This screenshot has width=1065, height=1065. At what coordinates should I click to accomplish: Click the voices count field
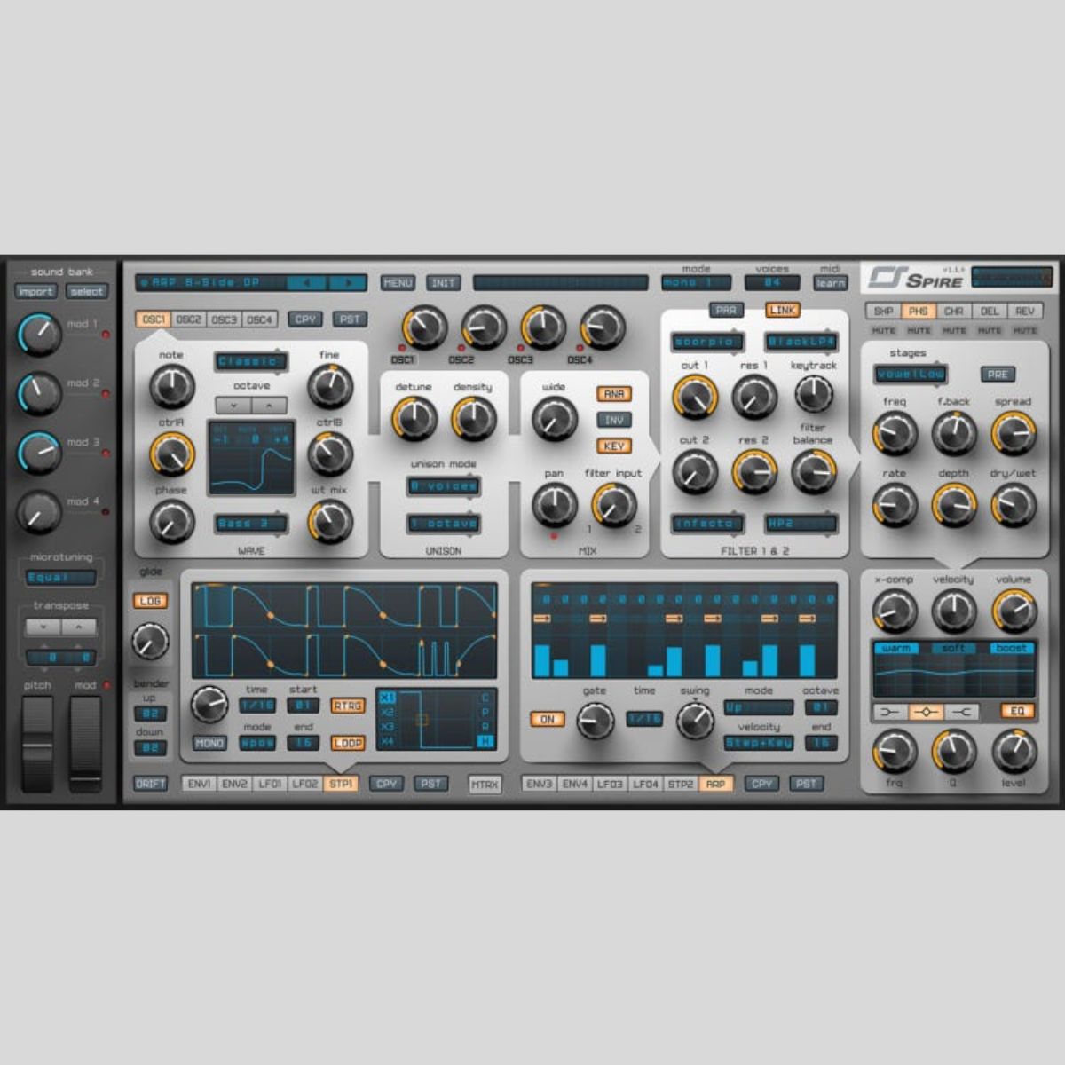(772, 283)
